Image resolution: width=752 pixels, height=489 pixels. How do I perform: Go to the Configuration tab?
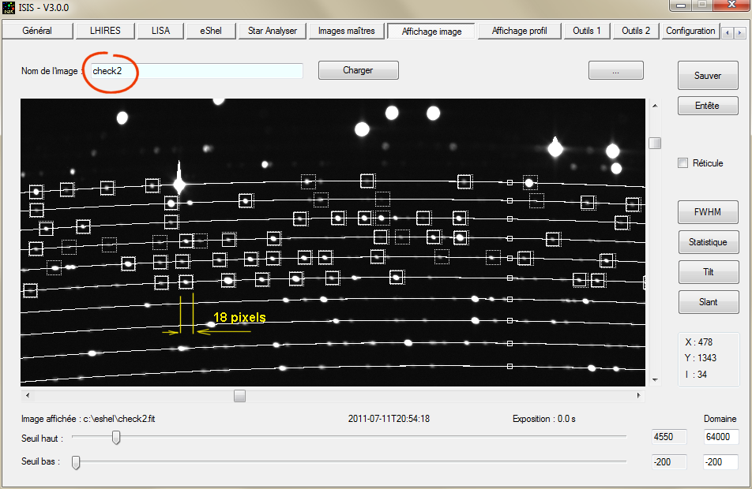coord(690,31)
